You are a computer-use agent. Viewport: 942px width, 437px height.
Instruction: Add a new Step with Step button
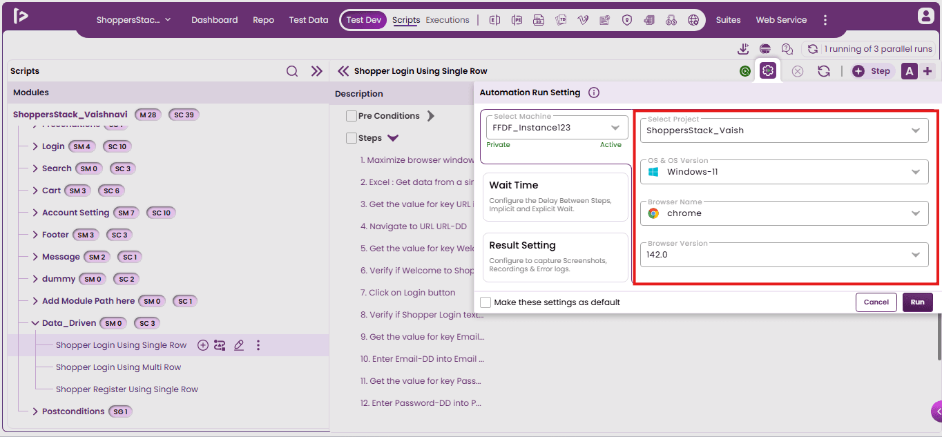873,71
